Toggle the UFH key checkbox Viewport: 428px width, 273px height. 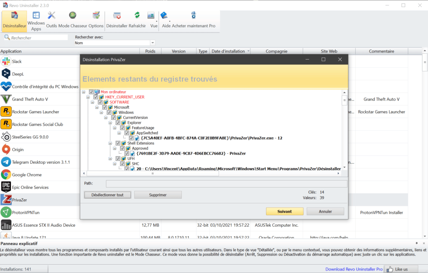(118, 158)
